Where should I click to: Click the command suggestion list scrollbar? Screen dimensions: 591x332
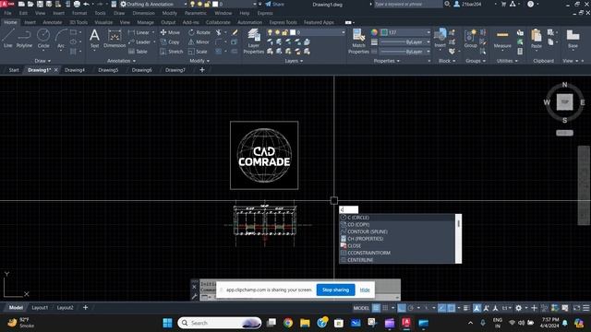click(x=458, y=239)
